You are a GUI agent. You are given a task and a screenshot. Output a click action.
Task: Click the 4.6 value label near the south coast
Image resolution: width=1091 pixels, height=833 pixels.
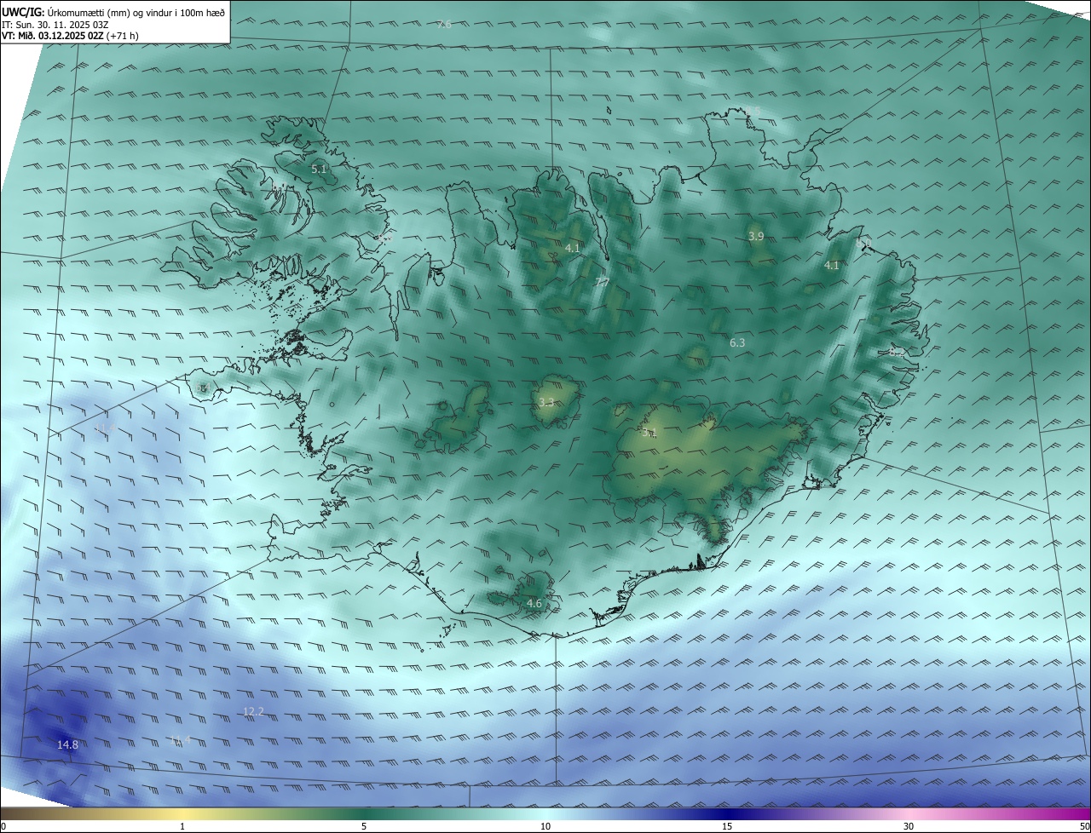534,603
